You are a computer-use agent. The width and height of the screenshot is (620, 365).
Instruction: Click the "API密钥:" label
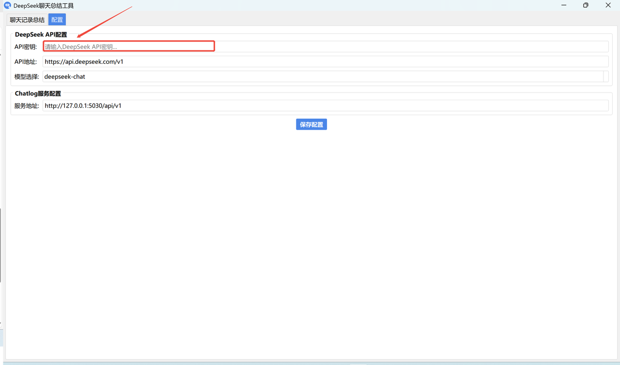26,47
